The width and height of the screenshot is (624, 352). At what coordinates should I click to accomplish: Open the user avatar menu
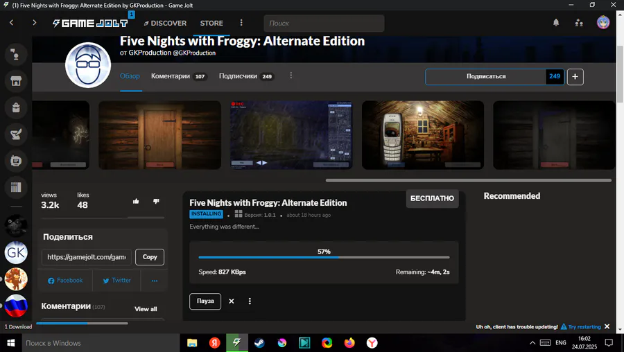point(603,22)
